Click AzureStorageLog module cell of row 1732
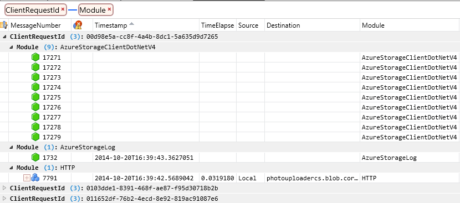The height and width of the screenshot is (203, 460). point(389,158)
